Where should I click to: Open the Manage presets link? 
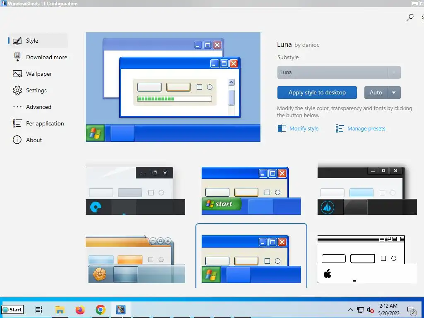click(x=366, y=129)
